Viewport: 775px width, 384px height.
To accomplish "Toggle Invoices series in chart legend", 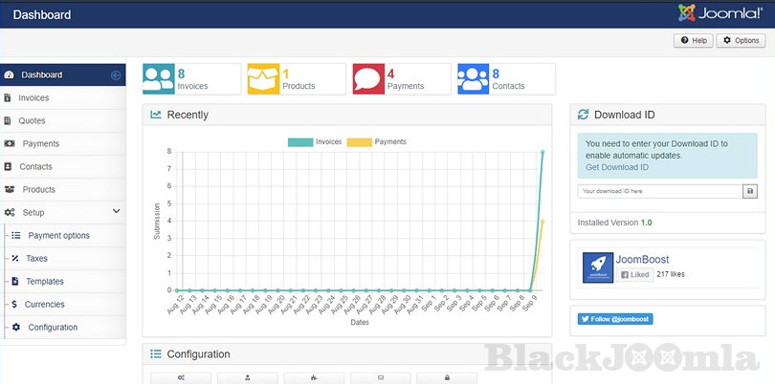I will 315,141.
